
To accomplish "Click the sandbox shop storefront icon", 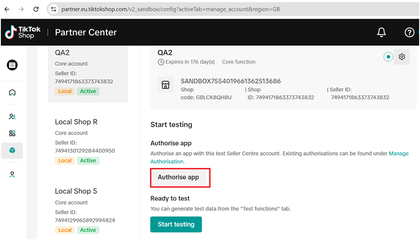I will (165, 85).
